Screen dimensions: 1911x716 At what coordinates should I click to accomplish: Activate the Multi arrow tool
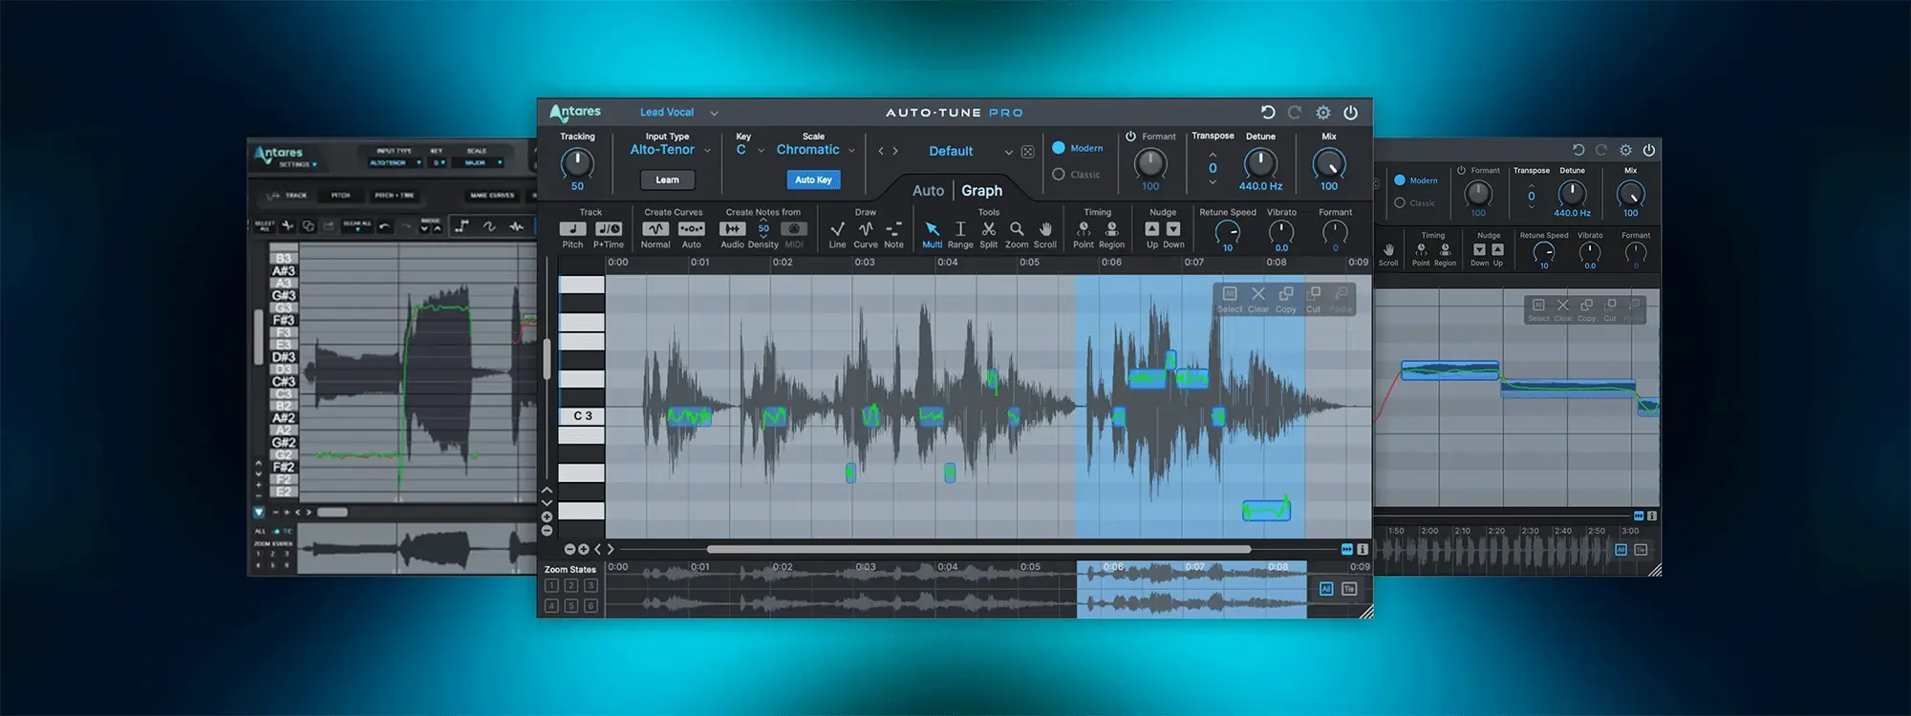point(933,229)
